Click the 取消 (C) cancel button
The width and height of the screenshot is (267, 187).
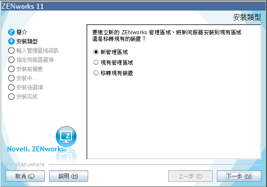(25, 176)
